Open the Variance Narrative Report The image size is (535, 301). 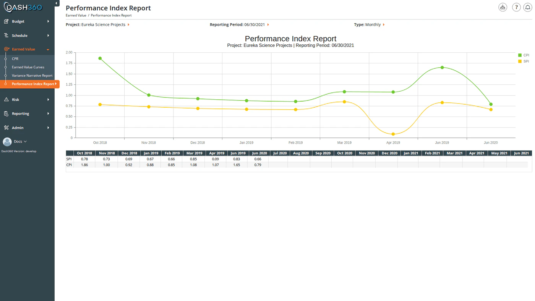(x=32, y=75)
